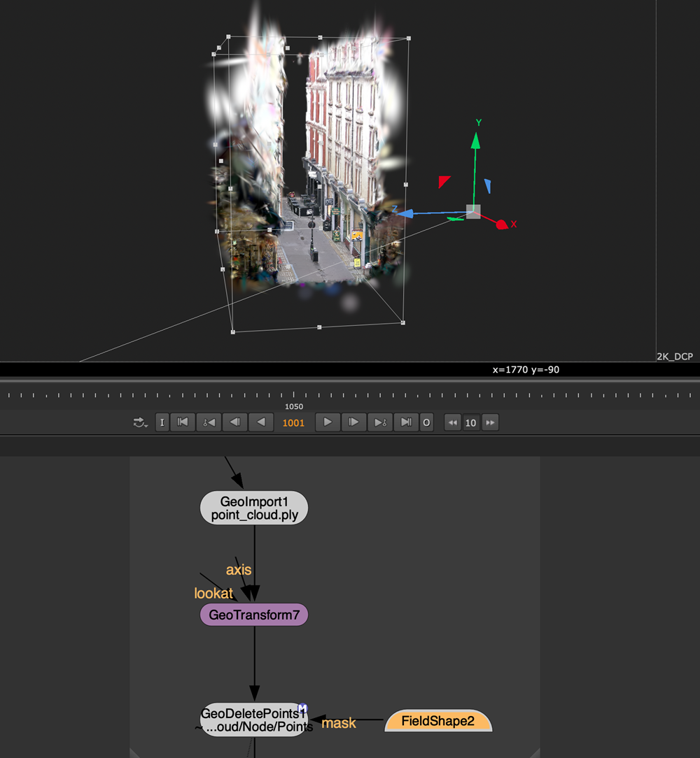Play the timeline forward
Viewport: 700px width, 758px height.
click(x=327, y=422)
